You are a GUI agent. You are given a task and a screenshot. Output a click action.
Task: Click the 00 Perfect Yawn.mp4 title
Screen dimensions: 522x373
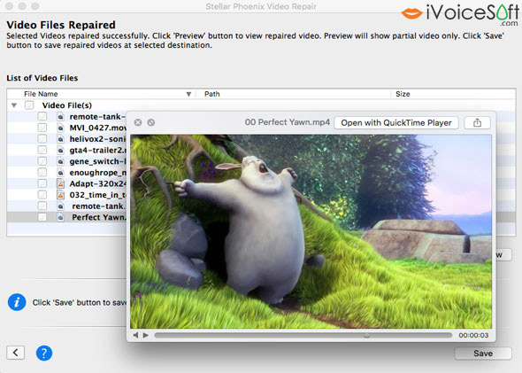tap(287, 122)
